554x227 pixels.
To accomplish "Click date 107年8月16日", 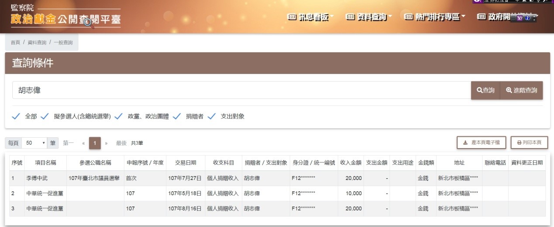I will point(185,209).
